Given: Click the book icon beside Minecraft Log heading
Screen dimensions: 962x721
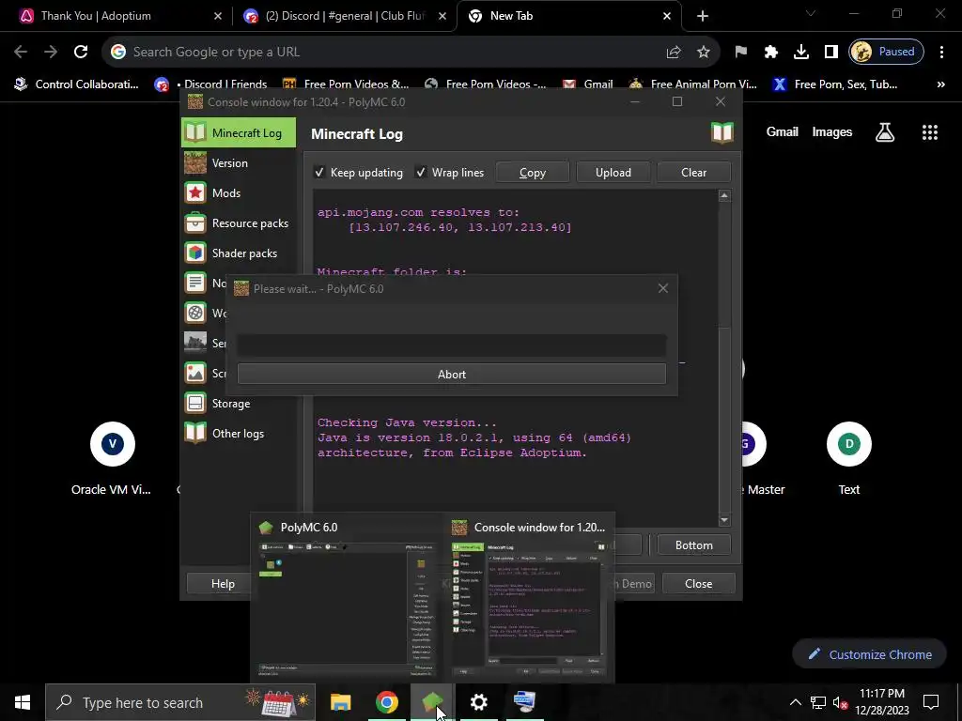Looking at the screenshot, I should pos(722,133).
